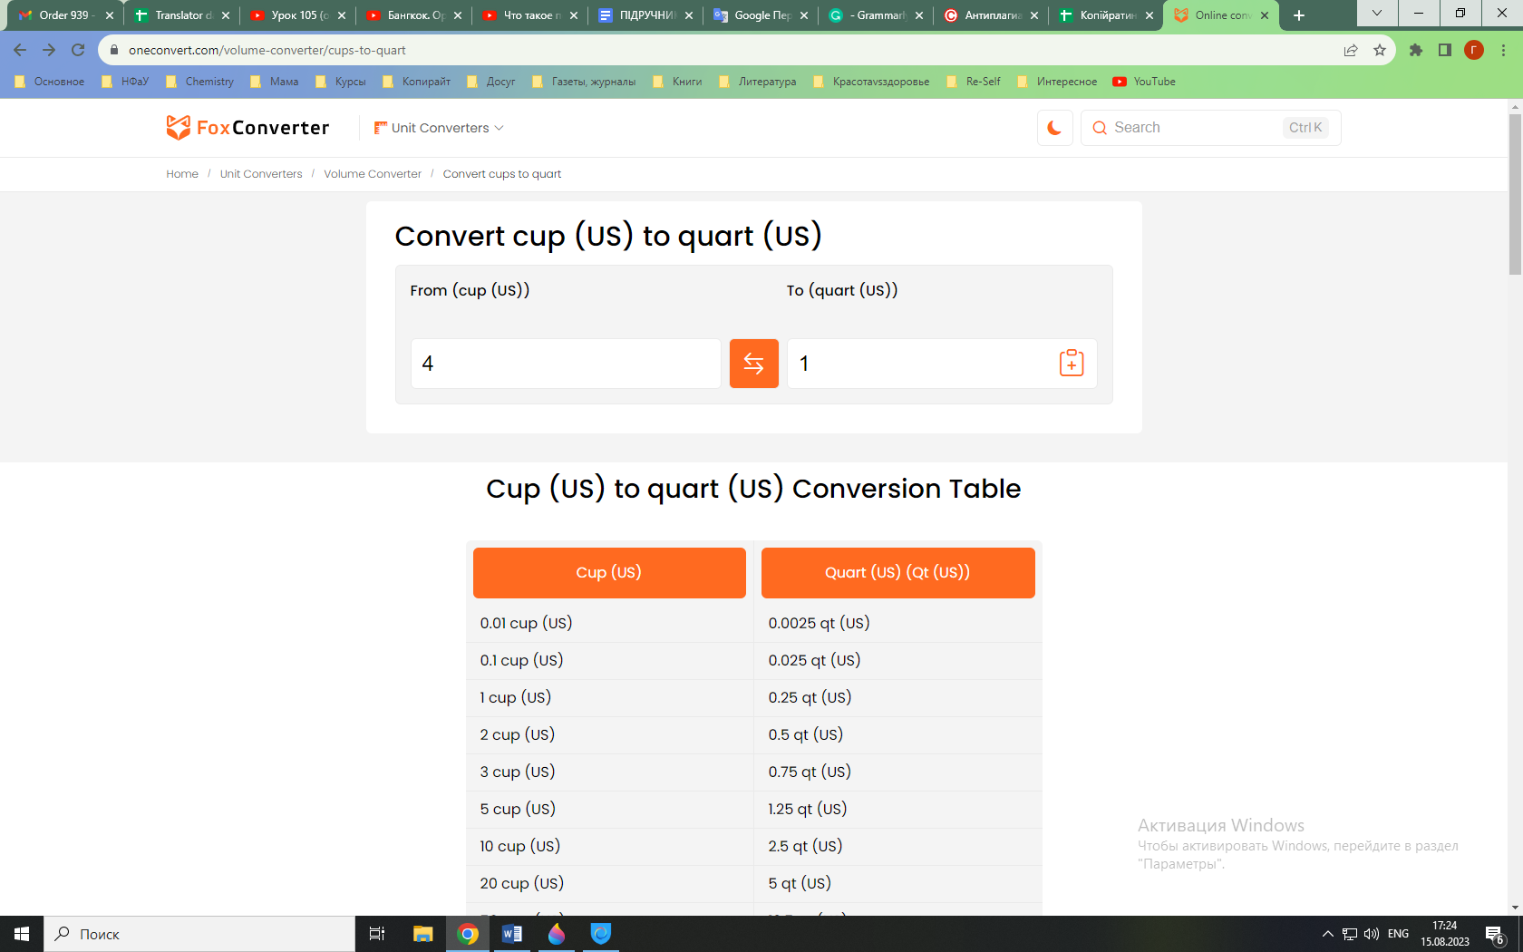Open Word from the taskbar
1523x952 pixels.
point(511,934)
